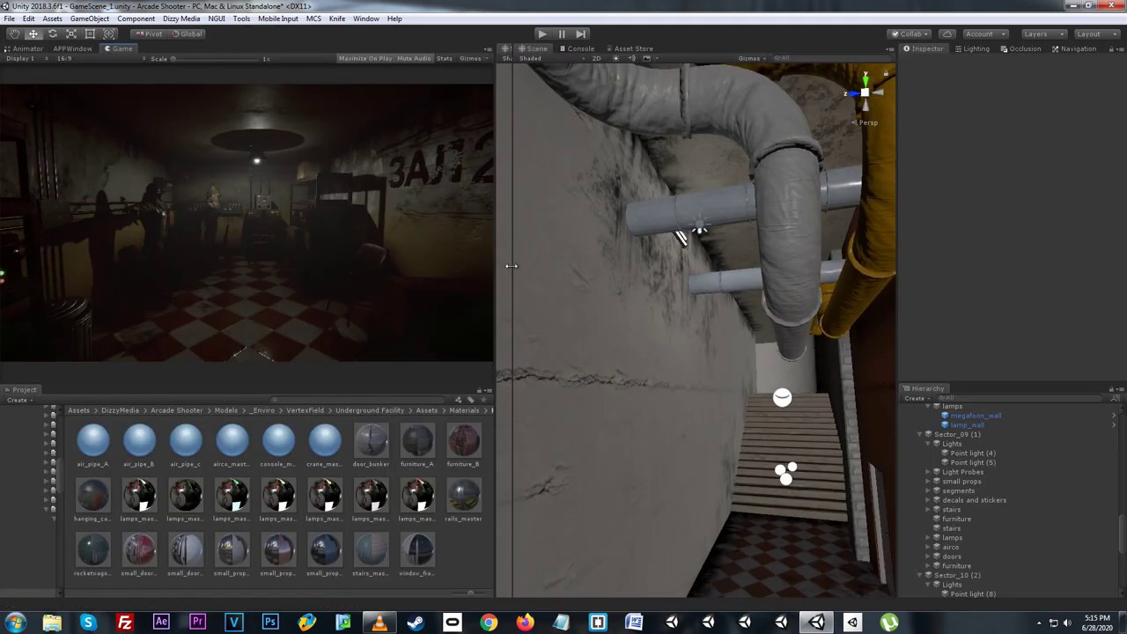This screenshot has width=1127, height=634.
Task: Switch to the Animator tab
Action: coord(24,48)
